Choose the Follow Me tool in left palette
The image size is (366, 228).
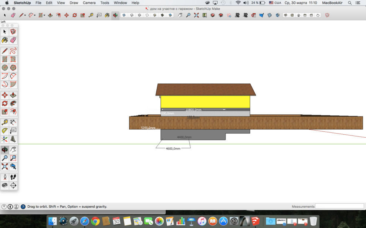pos(13,103)
